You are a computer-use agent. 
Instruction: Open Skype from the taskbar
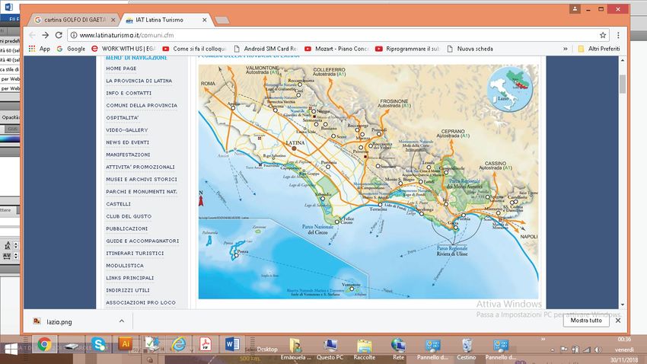(99, 344)
